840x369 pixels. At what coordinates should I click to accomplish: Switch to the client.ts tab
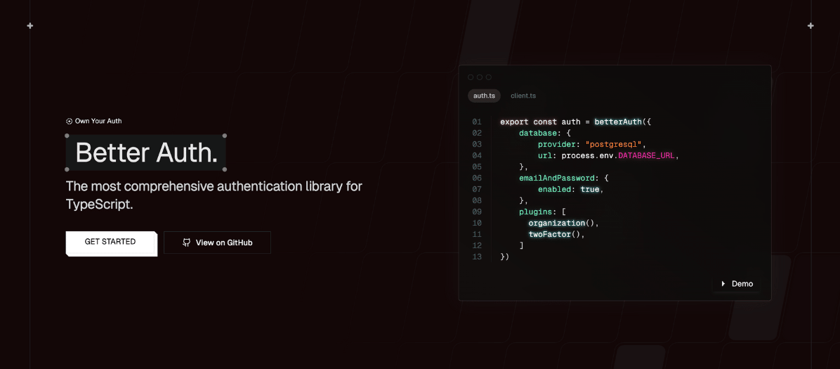point(523,96)
